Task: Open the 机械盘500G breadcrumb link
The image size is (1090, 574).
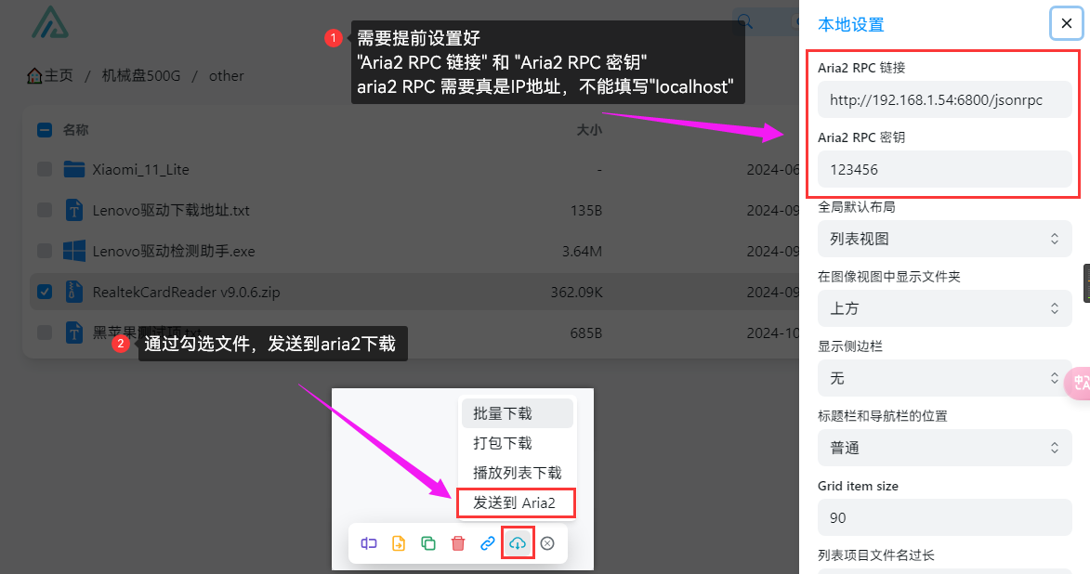Action: (141, 76)
